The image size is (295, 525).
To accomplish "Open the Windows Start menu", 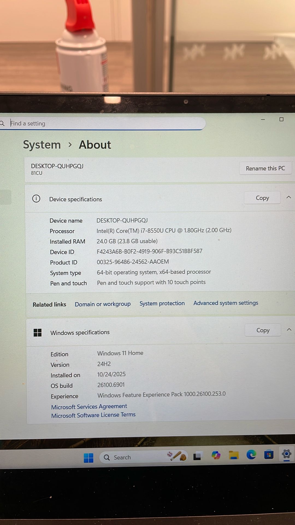I will coord(88,458).
